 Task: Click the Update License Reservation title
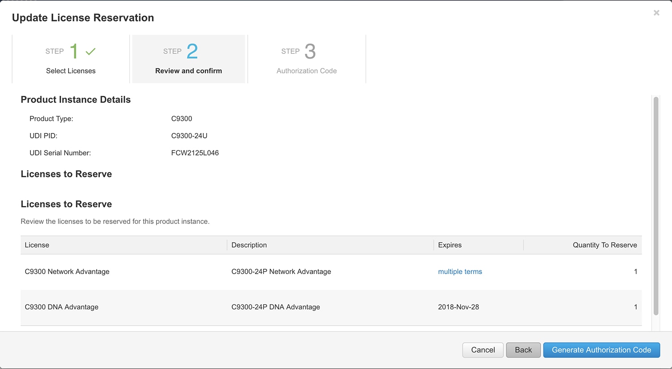click(83, 17)
